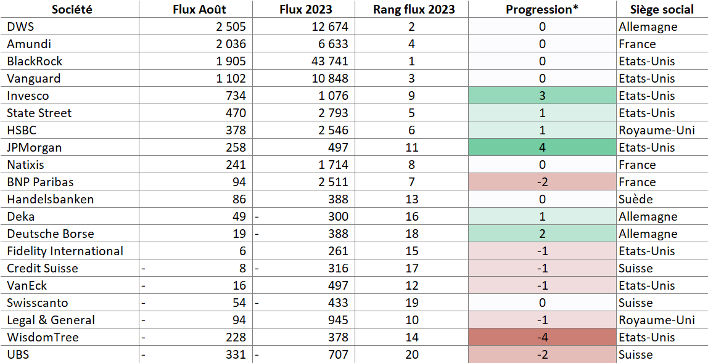The height and width of the screenshot is (363, 708).
Task: Select the BNP Paribas company cell
Action: pos(70,182)
